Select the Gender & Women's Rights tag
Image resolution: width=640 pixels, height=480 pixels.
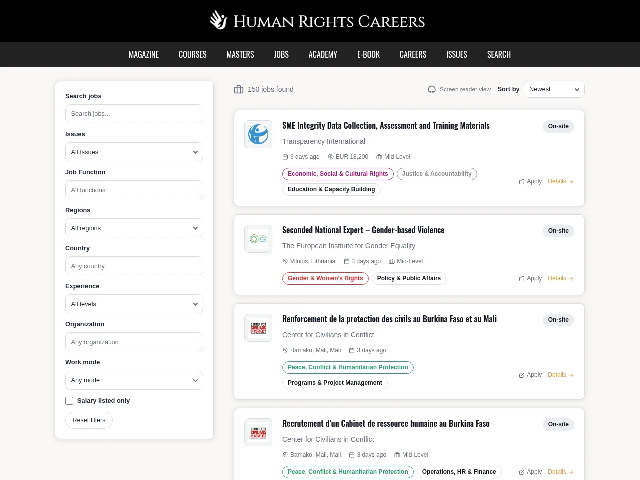click(325, 278)
